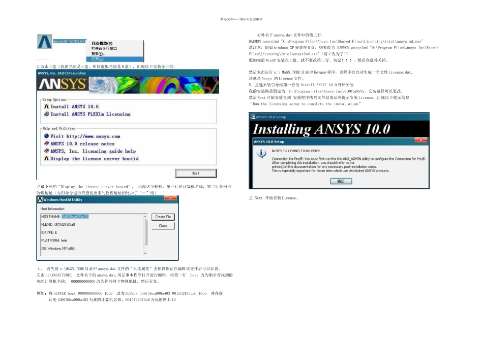The width and height of the screenshot is (483, 341).
Task: Click Close button in HostId Utility
Action: [x=163, y=226]
